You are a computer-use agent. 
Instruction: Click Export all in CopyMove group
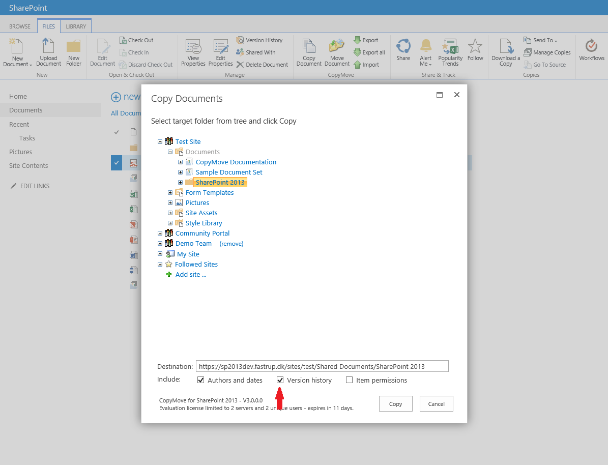(x=369, y=52)
